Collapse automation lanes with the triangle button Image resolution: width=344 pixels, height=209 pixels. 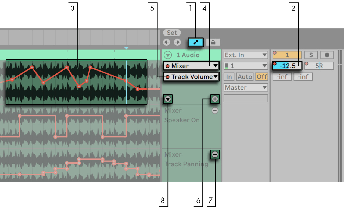pyautogui.click(x=167, y=99)
